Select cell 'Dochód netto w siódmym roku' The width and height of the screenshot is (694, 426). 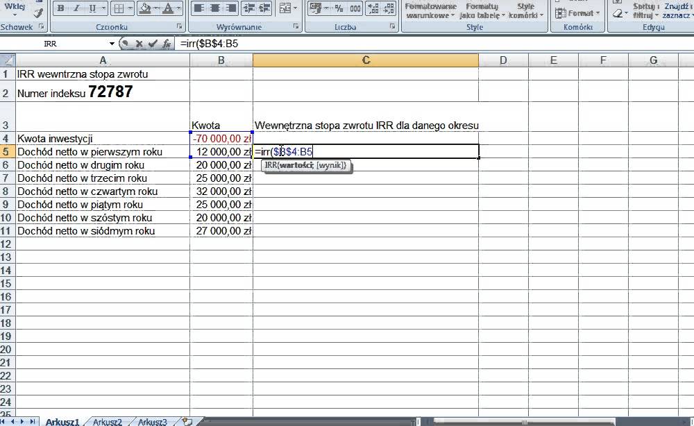point(103,230)
